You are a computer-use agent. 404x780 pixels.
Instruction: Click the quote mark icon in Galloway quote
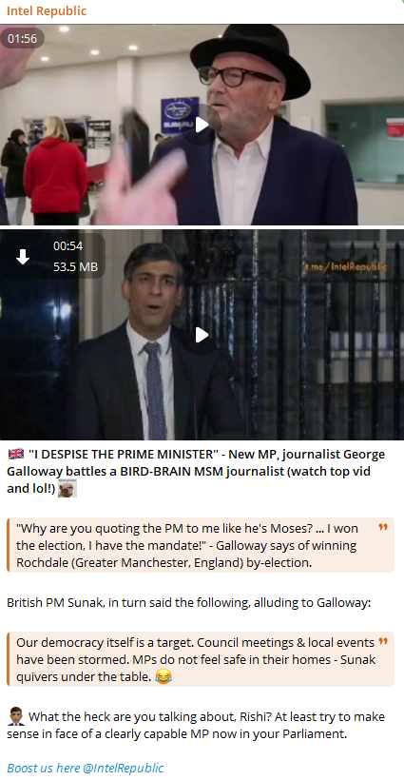pyautogui.click(x=383, y=527)
